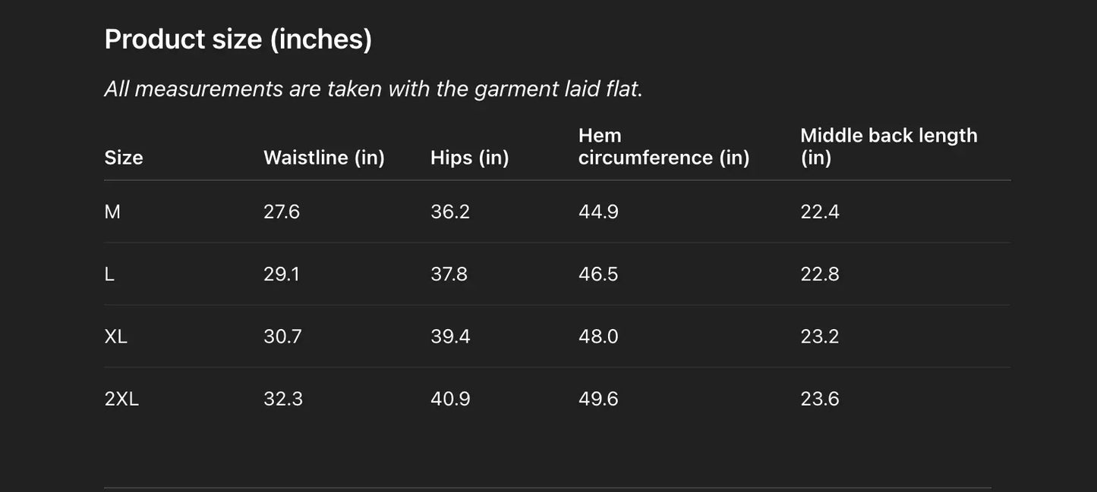The height and width of the screenshot is (492, 1097).
Task: Click the 36.2 hips value
Action: [x=450, y=212]
